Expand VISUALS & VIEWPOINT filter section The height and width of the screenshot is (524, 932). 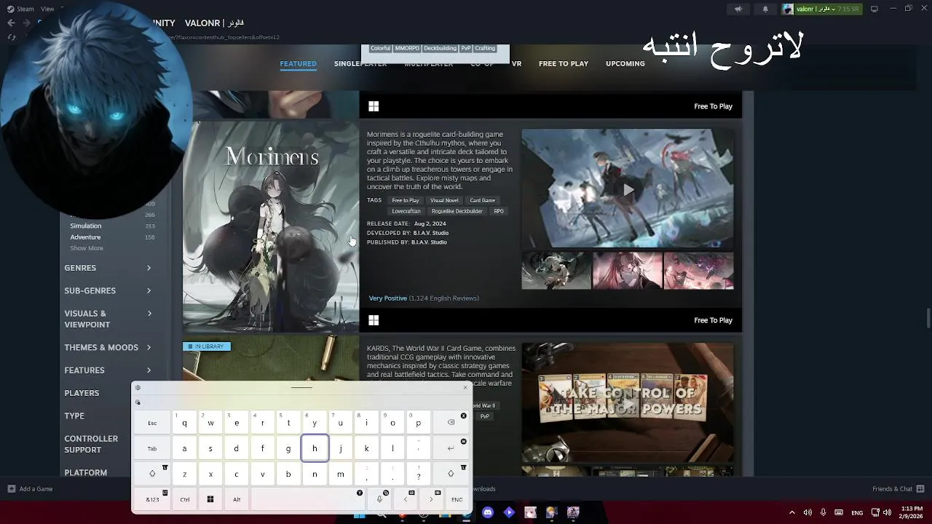[108, 319]
